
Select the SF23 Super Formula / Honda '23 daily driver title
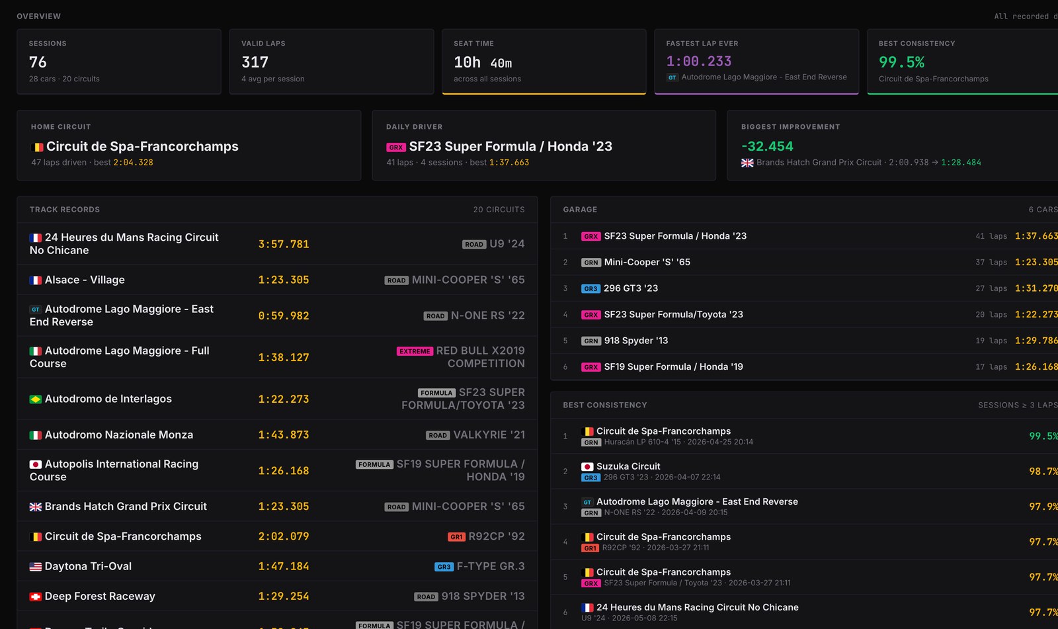coord(510,147)
